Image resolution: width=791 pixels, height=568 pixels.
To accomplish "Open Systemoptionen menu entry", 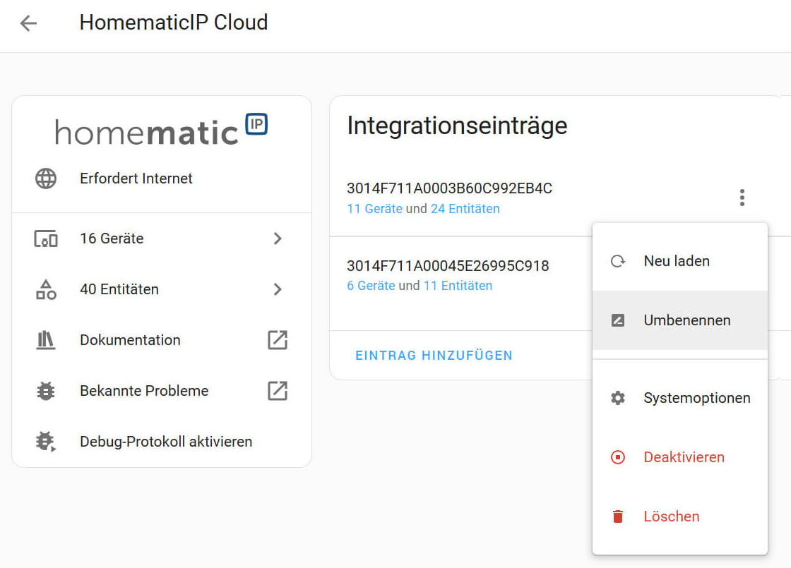I will click(x=696, y=398).
